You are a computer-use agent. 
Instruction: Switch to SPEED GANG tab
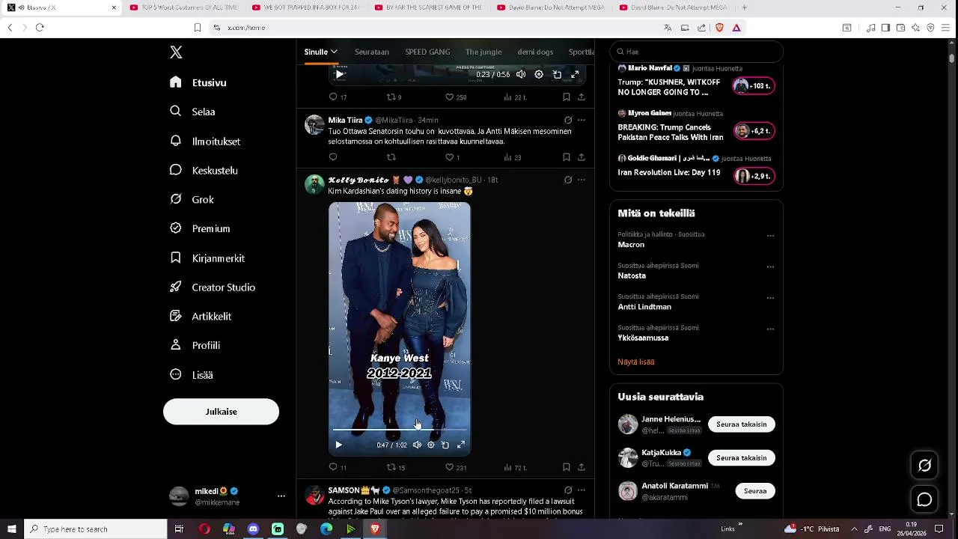pyautogui.click(x=427, y=52)
